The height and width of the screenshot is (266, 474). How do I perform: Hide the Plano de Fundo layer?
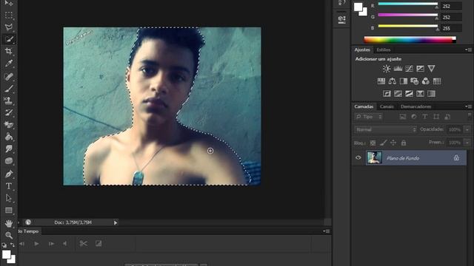tap(358, 157)
